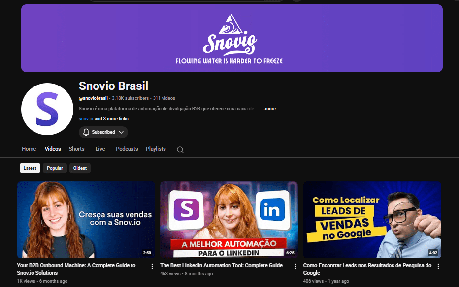Click the channel search magnifier icon
The width and height of the screenshot is (459, 287).
coord(180,150)
